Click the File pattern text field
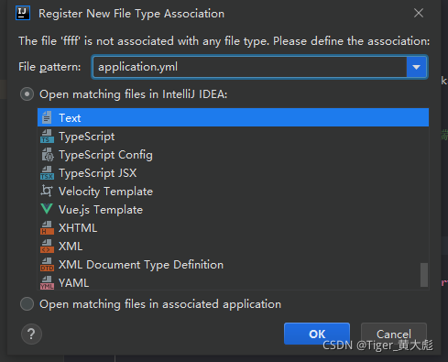 click(x=249, y=67)
